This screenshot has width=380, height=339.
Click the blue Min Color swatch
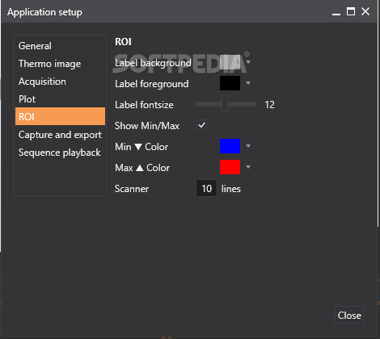click(x=230, y=146)
